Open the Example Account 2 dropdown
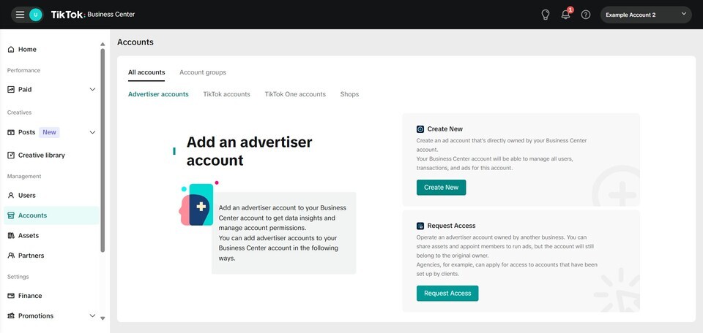This screenshot has height=333, width=703. 646,15
